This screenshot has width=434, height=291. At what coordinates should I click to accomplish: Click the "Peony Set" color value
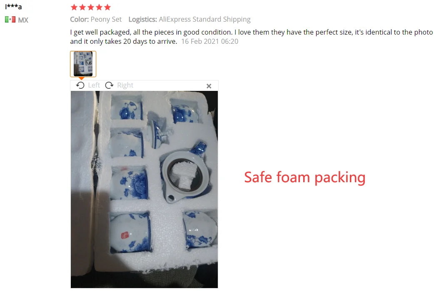point(106,20)
